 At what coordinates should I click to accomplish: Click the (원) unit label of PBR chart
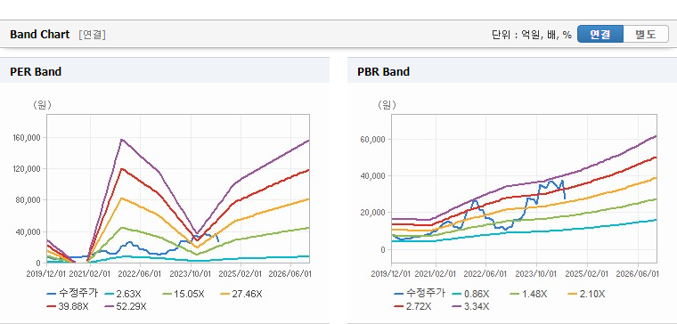click(387, 105)
